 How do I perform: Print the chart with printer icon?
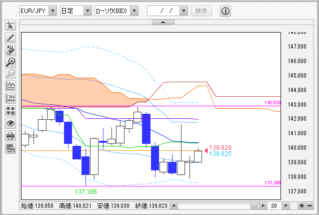tap(10, 136)
